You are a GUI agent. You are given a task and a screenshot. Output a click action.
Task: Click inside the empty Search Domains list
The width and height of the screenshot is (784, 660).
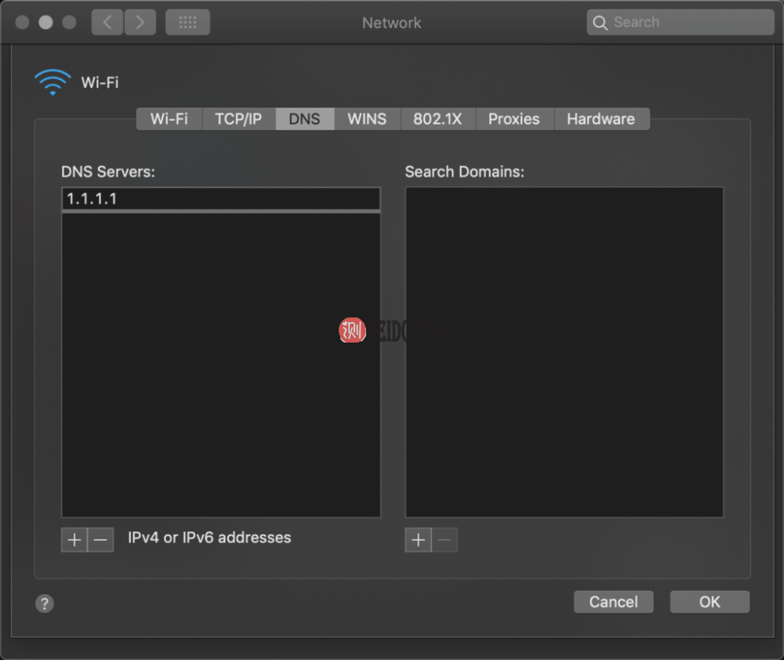564,350
